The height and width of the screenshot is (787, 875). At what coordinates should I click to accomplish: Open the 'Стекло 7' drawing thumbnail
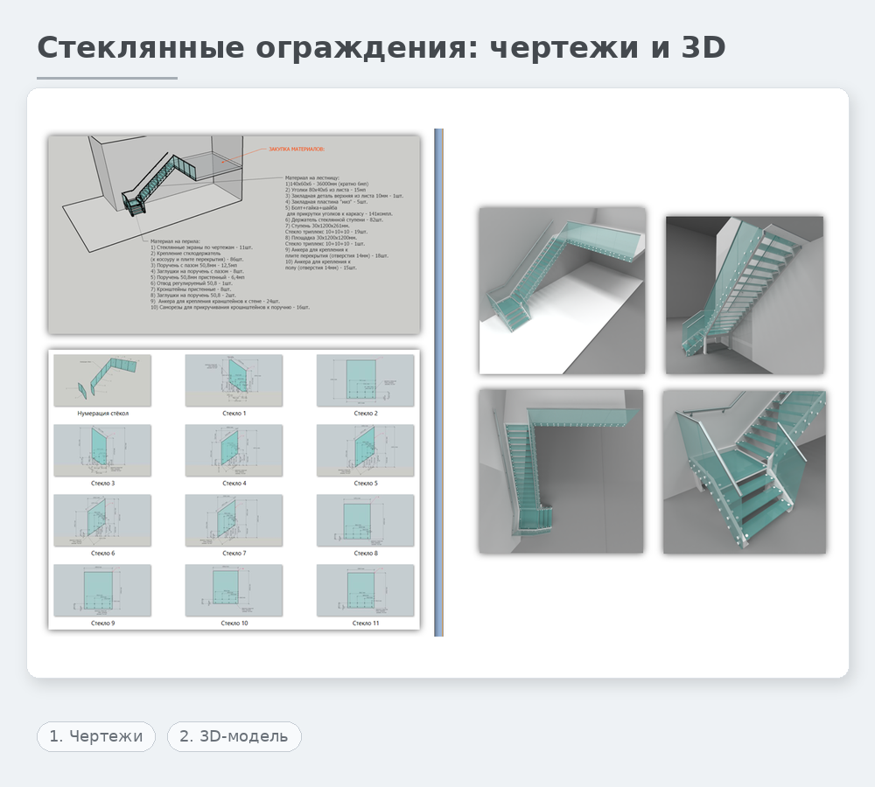[234, 520]
